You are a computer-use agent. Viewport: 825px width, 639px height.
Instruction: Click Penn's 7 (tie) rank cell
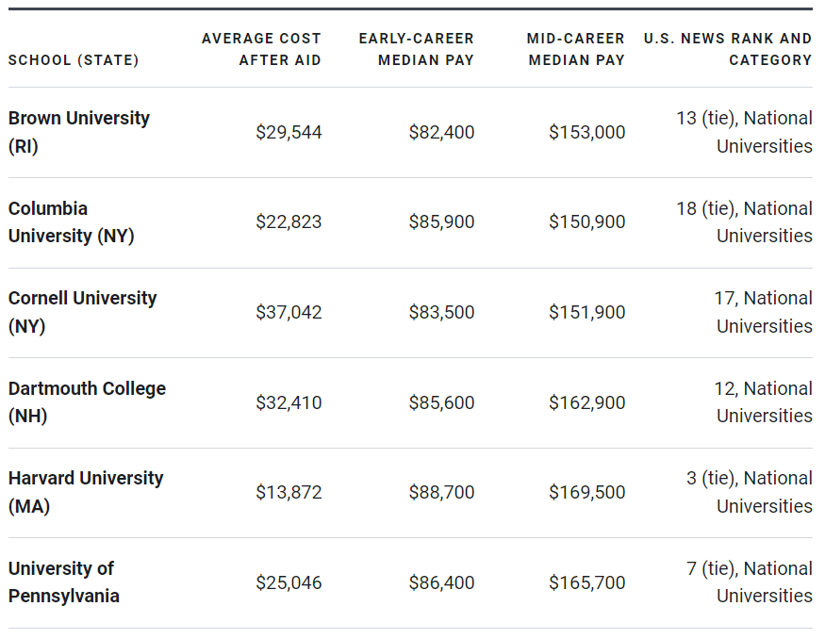750,582
